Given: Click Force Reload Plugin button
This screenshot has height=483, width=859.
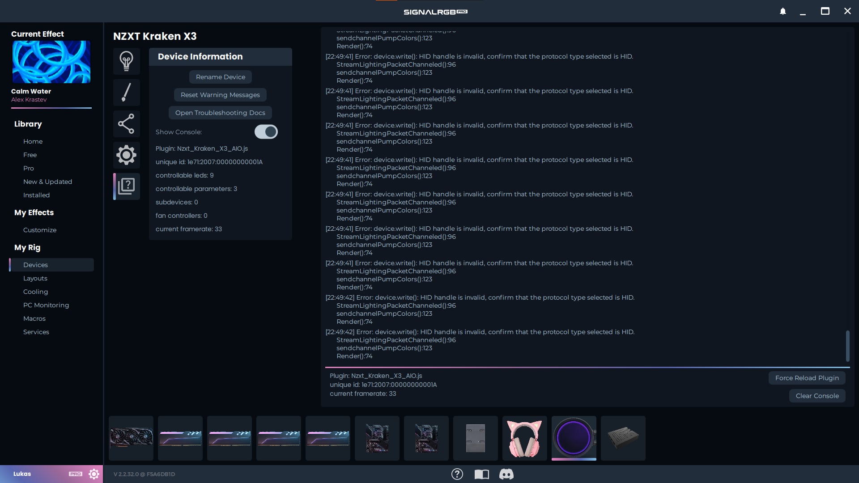Looking at the screenshot, I should tap(807, 378).
